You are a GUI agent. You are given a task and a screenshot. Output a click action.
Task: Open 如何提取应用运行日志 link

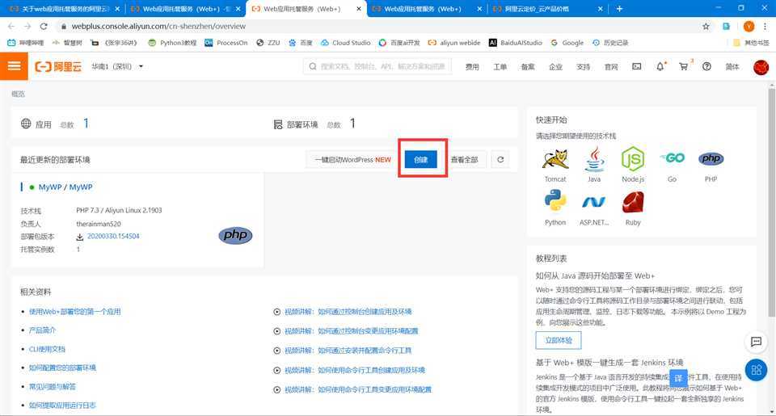pos(62,405)
